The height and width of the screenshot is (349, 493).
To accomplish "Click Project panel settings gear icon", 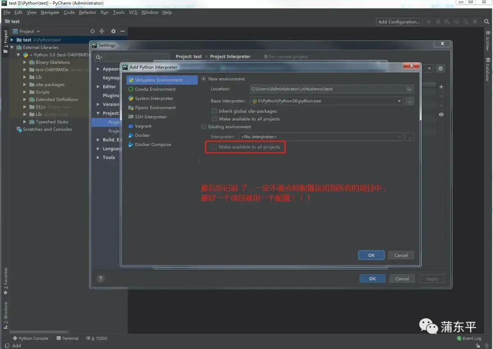I will click(113, 31).
